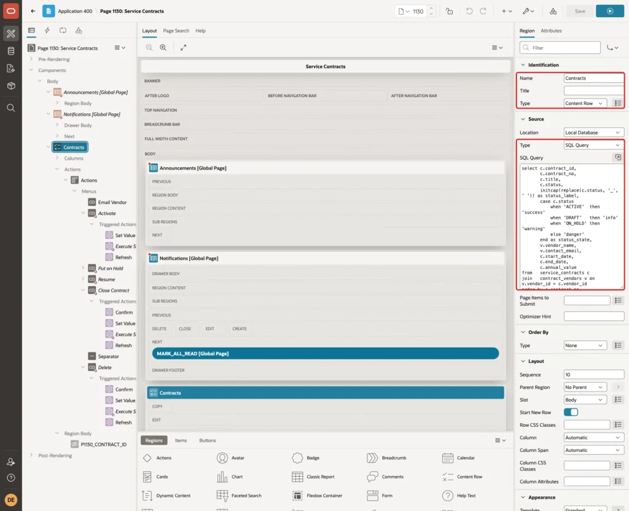The image size is (629, 511).
Task: Switch to the Page Search tab
Action: click(x=176, y=31)
